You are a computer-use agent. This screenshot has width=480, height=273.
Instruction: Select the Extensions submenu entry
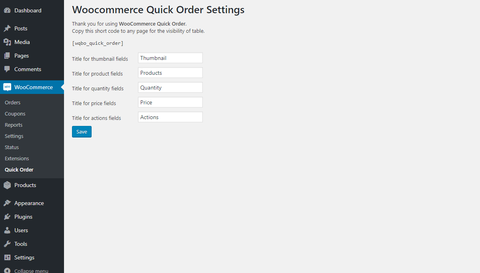(x=17, y=158)
